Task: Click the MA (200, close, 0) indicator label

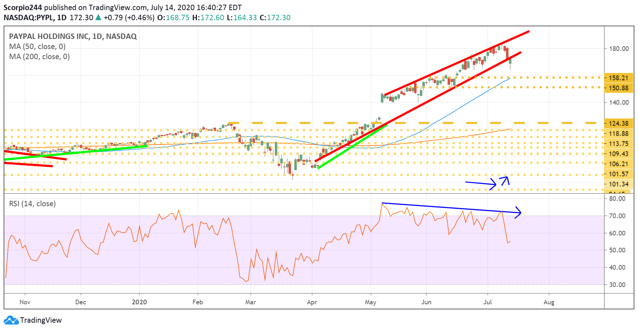Action: [x=40, y=57]
